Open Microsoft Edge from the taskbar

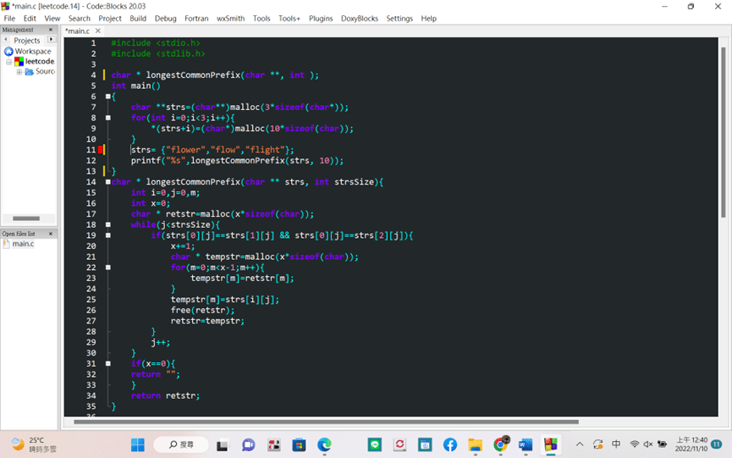pos(324,444)
